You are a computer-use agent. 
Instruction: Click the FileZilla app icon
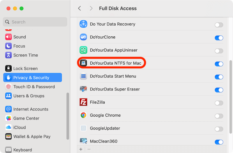tap(83, 102)
